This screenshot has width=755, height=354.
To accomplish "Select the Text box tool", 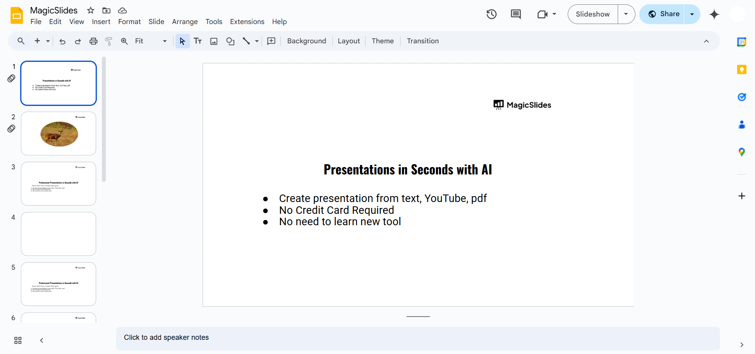I will coord(198,41).
